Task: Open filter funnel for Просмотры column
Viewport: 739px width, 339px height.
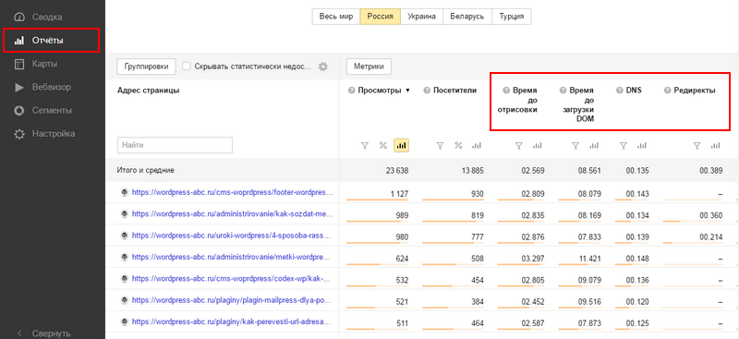Action: [364, 146]
